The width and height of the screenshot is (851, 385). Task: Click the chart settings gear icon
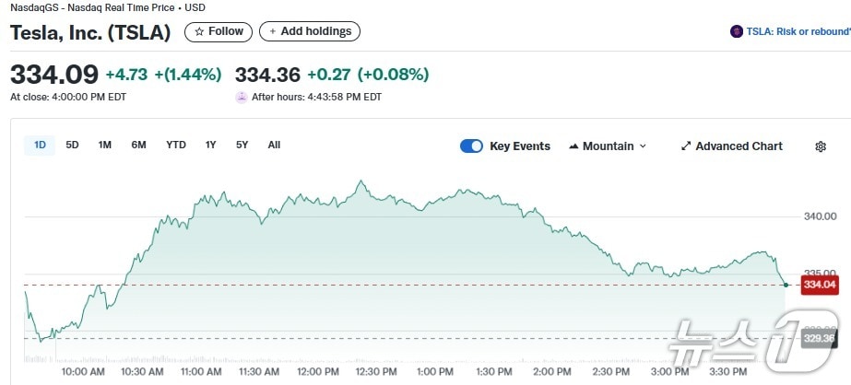[x=821, y=146]
